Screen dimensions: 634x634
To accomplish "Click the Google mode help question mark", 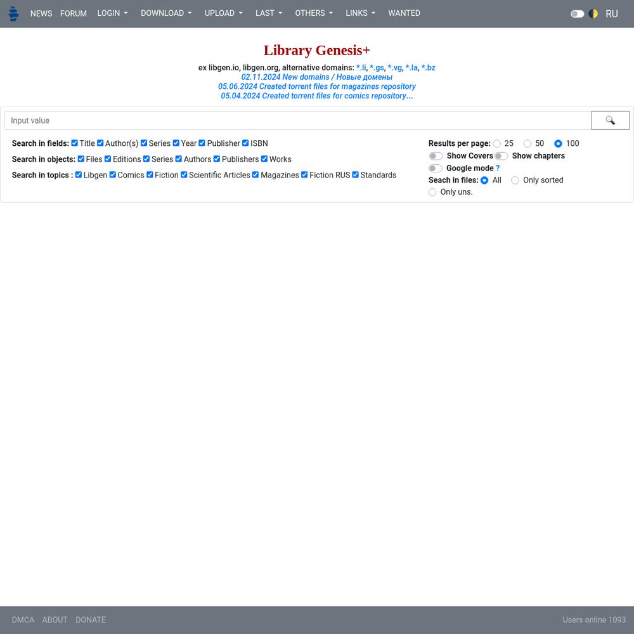I will click(x=498, y=168).
